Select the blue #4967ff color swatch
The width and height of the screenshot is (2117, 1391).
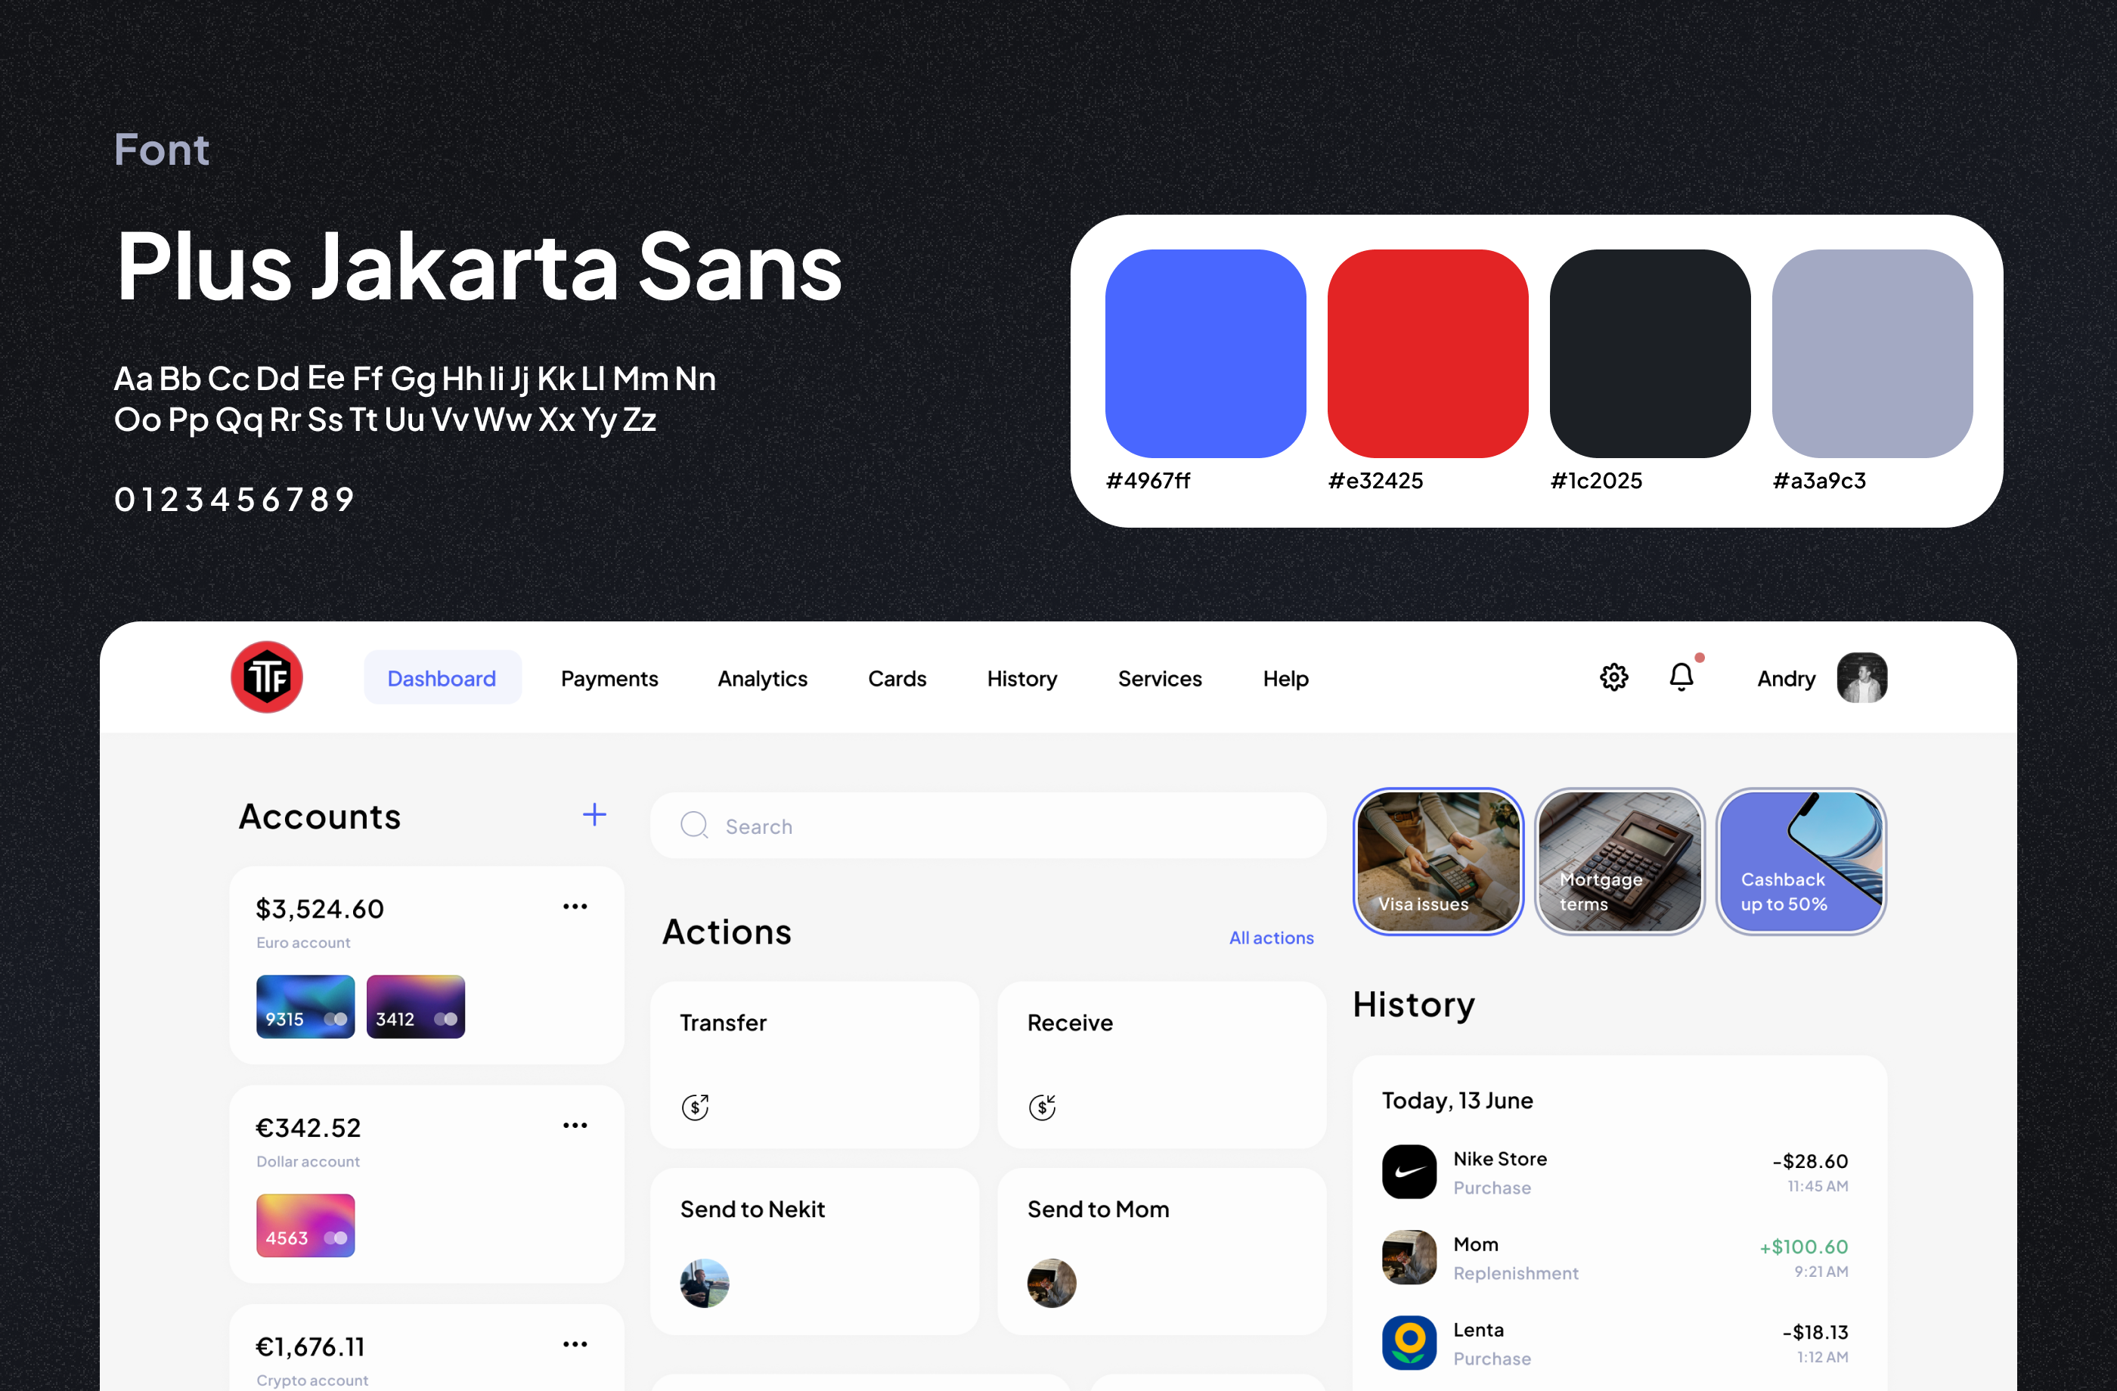[1205, 353]
